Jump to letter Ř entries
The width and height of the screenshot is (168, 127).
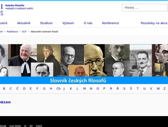(118, 89)
